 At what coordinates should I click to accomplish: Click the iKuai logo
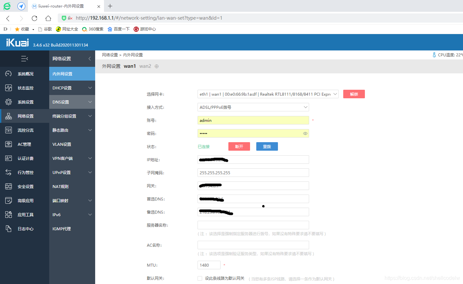coord(17,43)
